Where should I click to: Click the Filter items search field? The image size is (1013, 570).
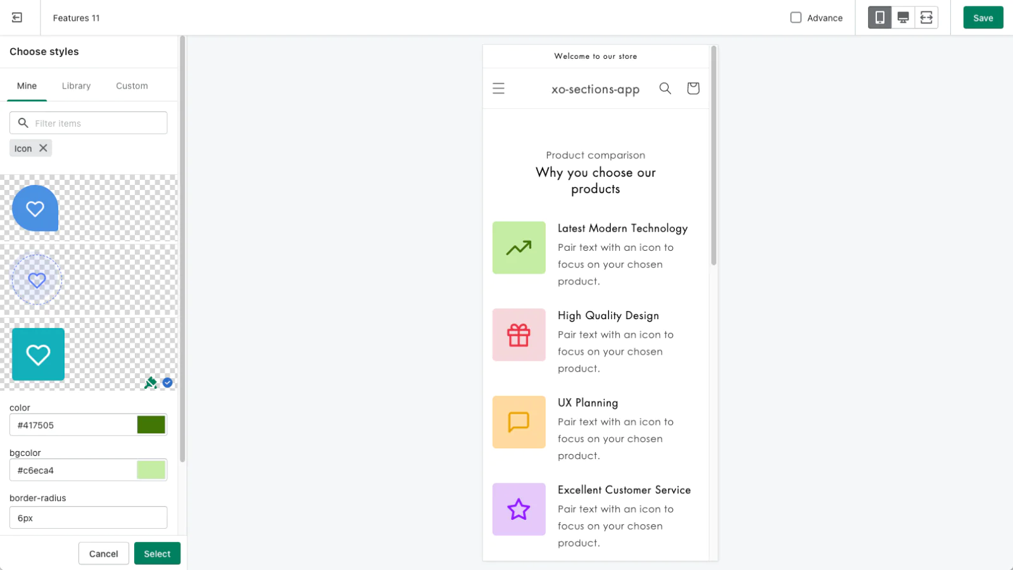coord(88,123)
